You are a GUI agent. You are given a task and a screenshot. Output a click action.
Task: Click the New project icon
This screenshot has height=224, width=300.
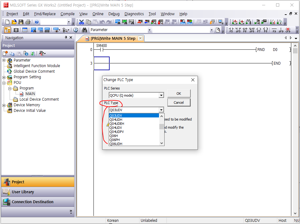tap(7, 22)
